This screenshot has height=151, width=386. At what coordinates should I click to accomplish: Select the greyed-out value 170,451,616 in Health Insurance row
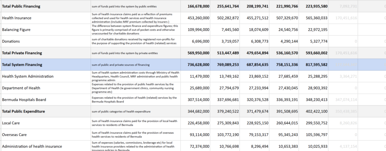click(346, 18)
